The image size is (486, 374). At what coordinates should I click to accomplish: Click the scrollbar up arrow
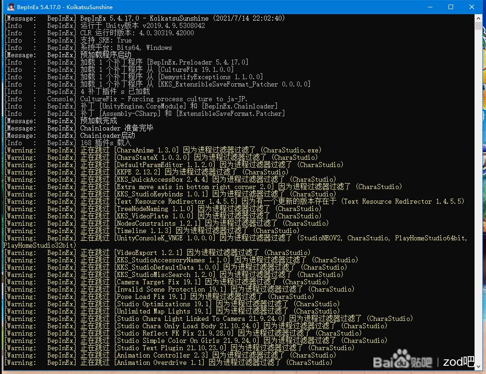coord(478,18)
